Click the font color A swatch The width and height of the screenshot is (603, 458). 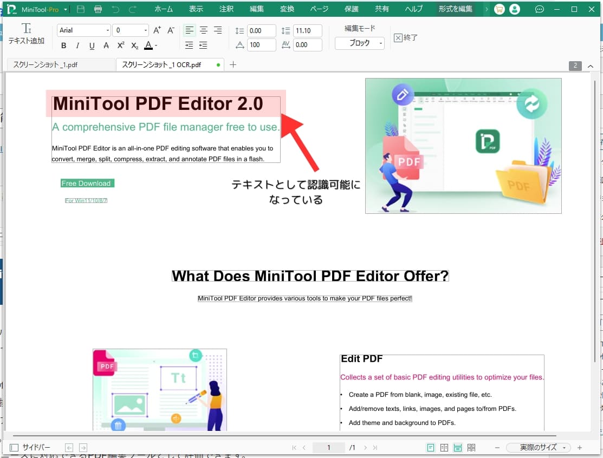click(x=148, y=45)
